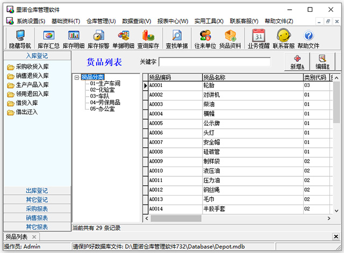Open 借出还入 folder
This screenshot has height=253, width=344.
tap(23, 112)
